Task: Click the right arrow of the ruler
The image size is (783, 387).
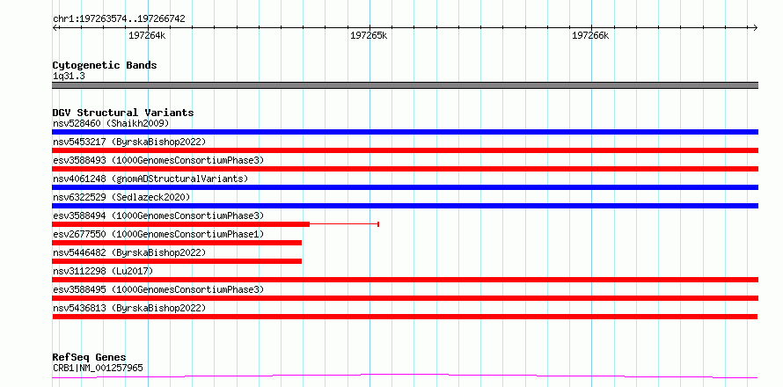Action: tap(756, 28)
